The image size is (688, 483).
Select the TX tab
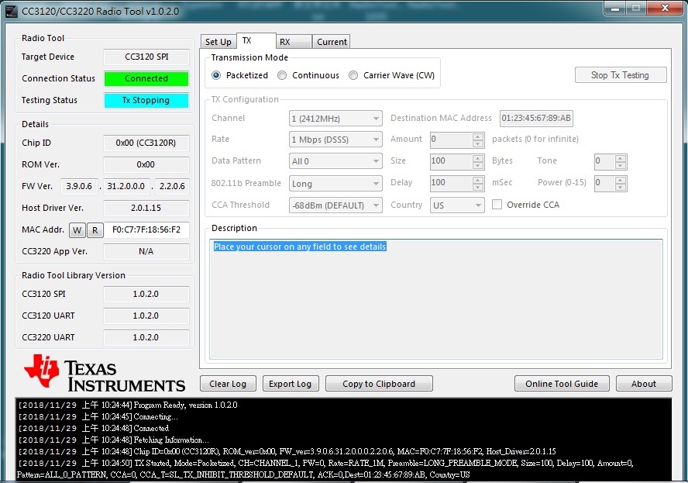(256, 41)
